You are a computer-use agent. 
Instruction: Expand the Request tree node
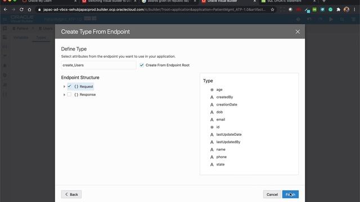click(x=64, y=86)
